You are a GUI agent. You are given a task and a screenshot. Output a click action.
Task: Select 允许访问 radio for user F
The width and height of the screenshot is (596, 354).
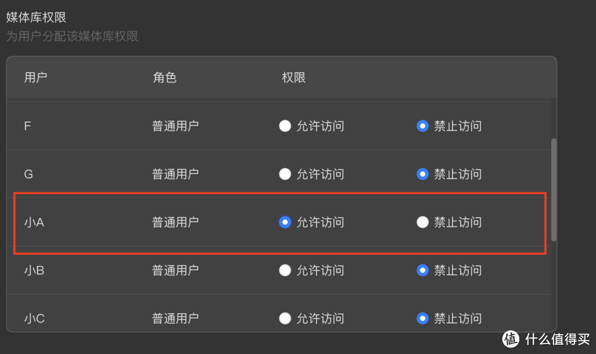coord(285,126)
